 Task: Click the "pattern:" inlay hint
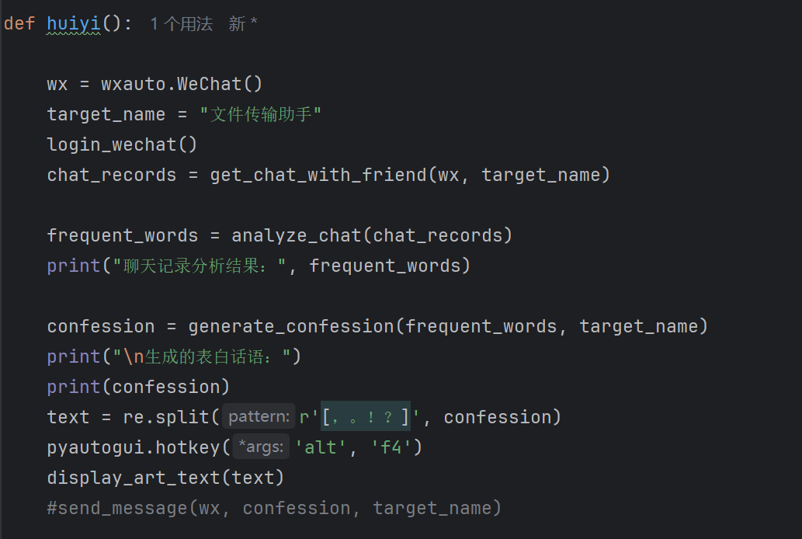(x=259, y=417)
